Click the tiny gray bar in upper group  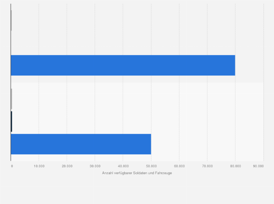coord(11,20)
